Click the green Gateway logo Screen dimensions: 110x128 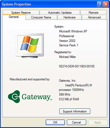tap(30, 97)
